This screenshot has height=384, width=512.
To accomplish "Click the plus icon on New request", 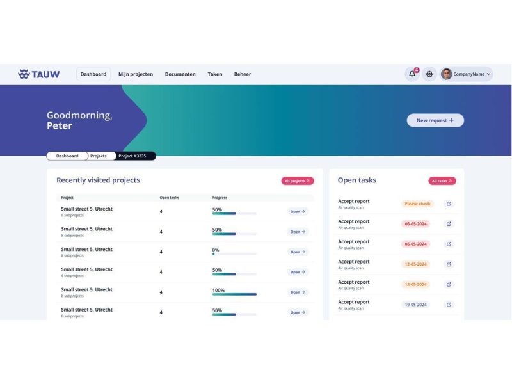I will (452, 120).
